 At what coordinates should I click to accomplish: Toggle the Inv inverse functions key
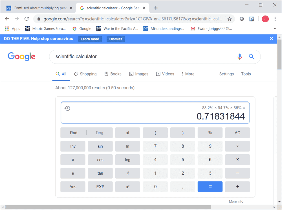click(73, 146)
